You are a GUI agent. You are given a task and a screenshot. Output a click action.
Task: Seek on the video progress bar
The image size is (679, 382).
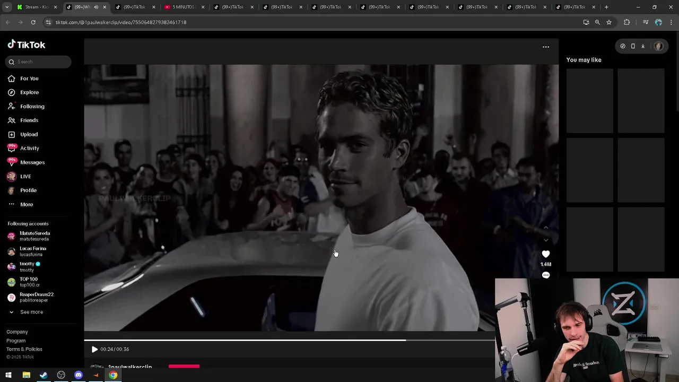(x=289, y=340)
